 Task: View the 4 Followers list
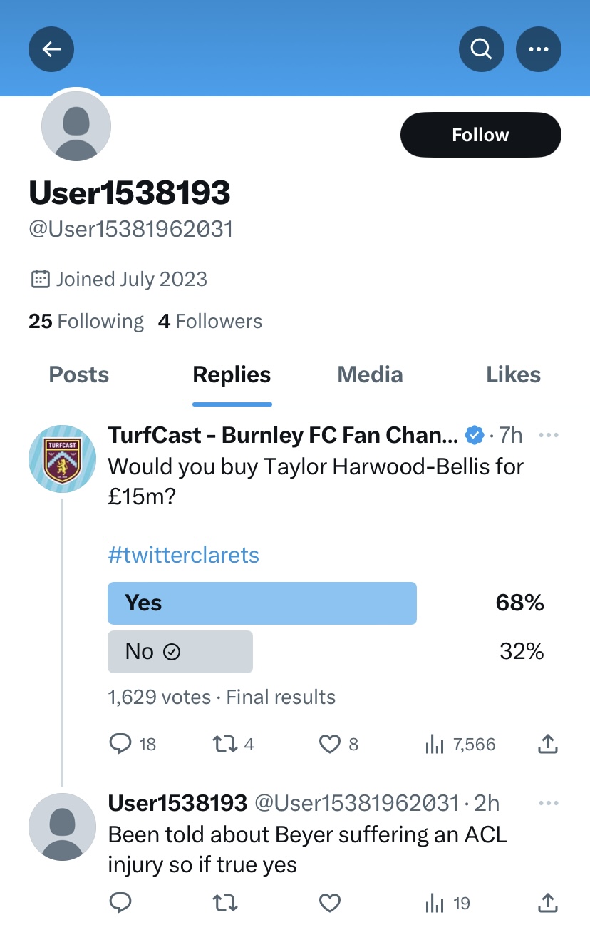210,322
